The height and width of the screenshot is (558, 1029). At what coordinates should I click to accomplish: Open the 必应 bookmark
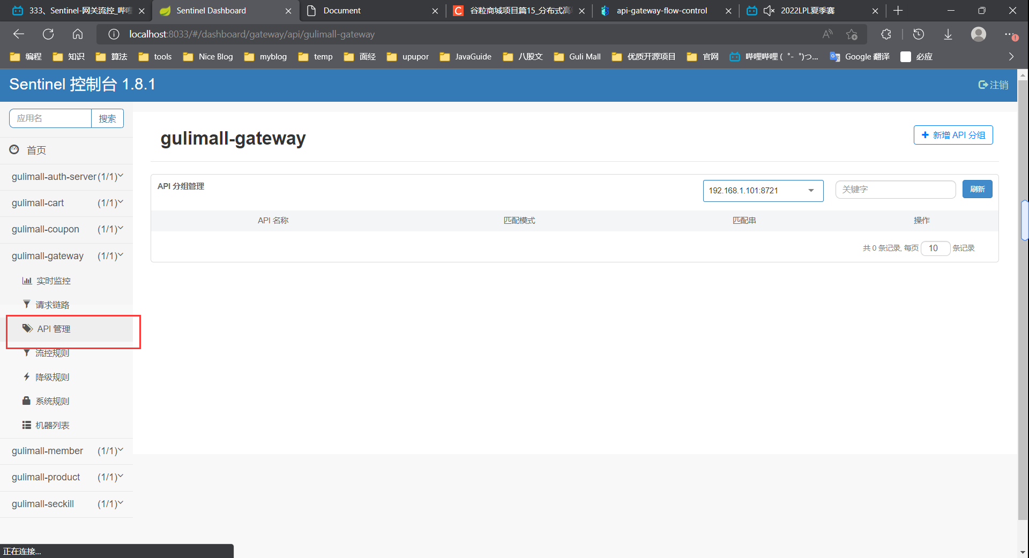916,57
